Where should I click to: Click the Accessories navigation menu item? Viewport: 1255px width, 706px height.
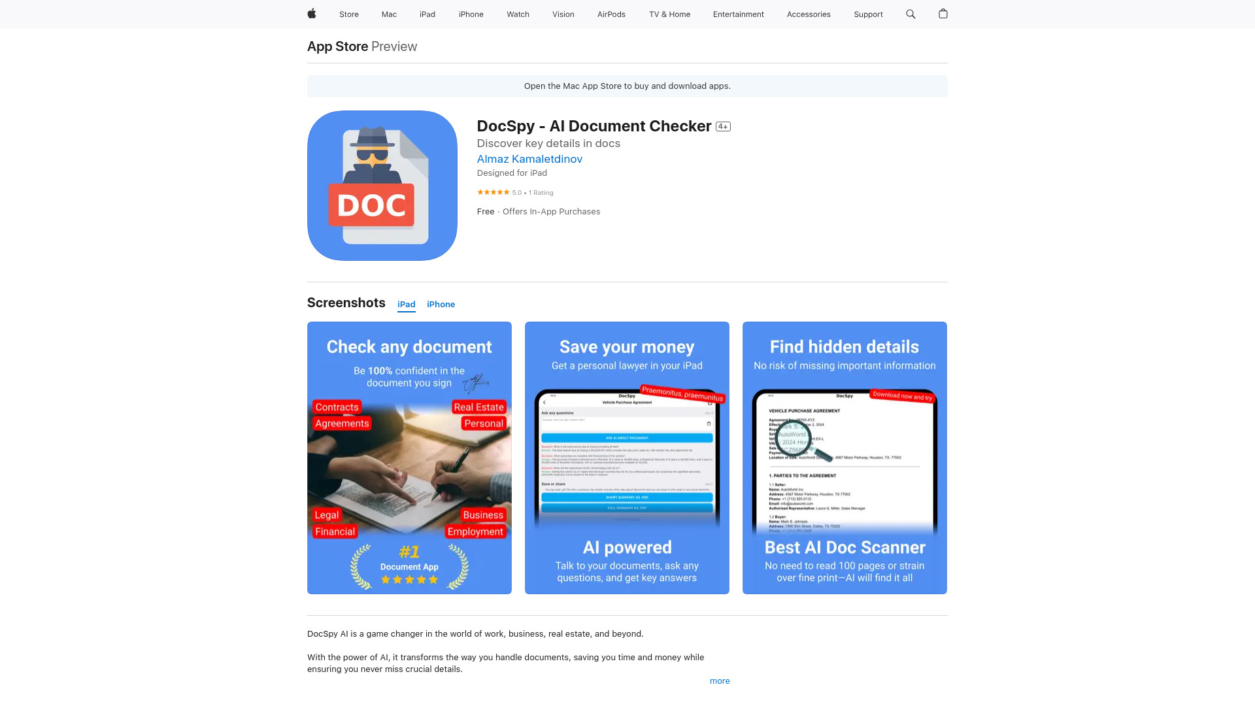point(809,14)
